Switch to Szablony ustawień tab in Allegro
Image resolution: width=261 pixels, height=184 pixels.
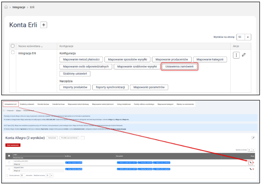[x=27, y=104]
